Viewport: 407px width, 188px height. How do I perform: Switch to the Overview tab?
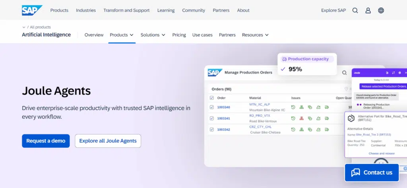[94, 35]
